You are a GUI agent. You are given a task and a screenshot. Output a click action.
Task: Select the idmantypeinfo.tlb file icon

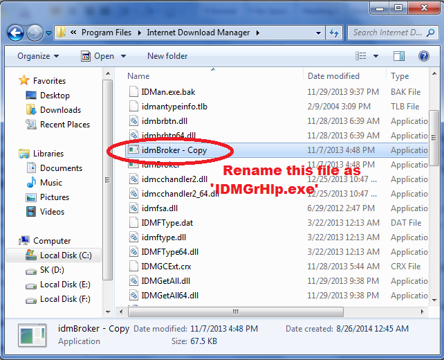coord(133,107)
